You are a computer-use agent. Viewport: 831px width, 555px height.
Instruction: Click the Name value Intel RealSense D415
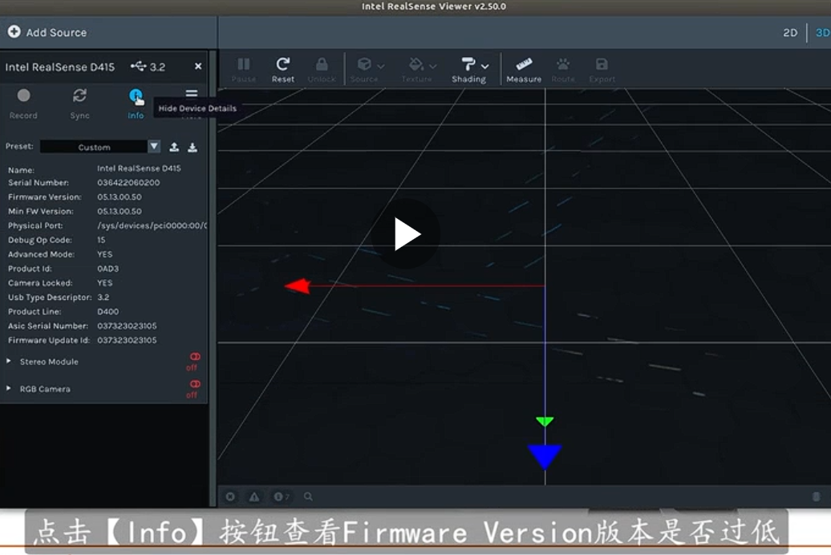(x=139, y=168)
